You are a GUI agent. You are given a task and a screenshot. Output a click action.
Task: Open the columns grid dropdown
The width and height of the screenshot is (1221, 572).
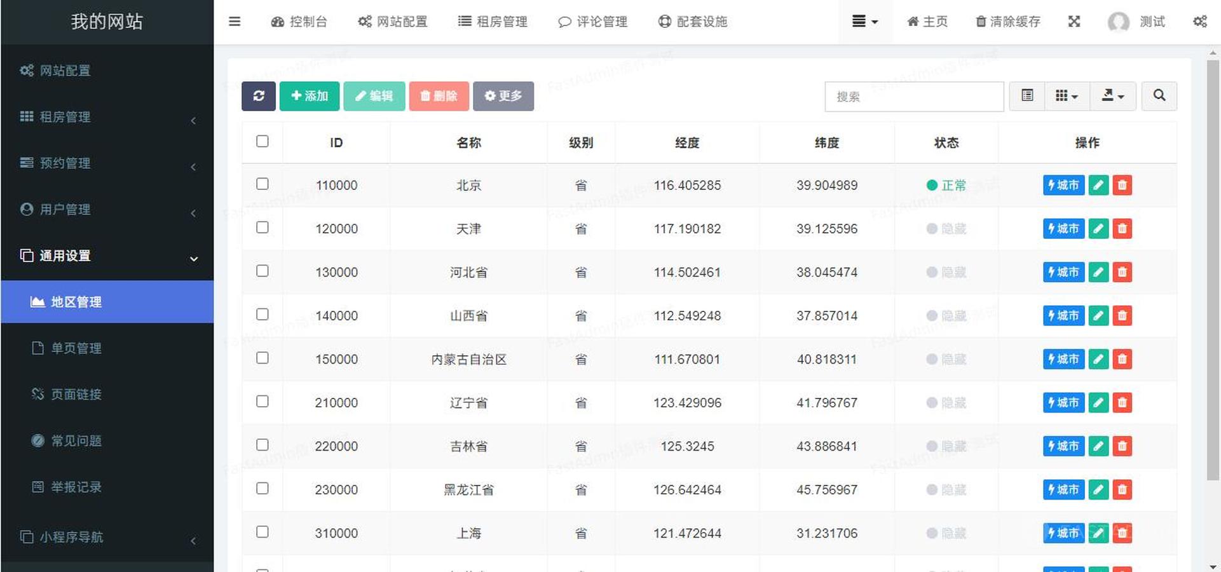pyautogui.click(x=1067, y=96)
